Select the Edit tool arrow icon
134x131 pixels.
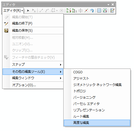pos(28,11)
